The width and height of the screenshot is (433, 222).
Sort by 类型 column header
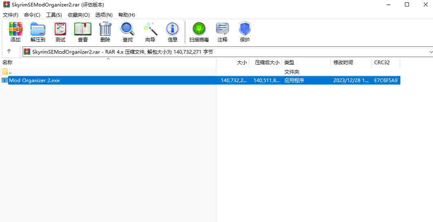coord(289,63)
